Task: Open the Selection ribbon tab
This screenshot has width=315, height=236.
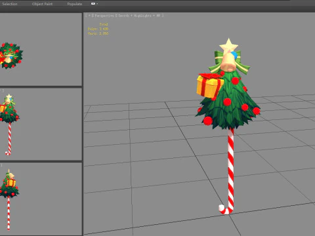Action: [x=10, y=4]
